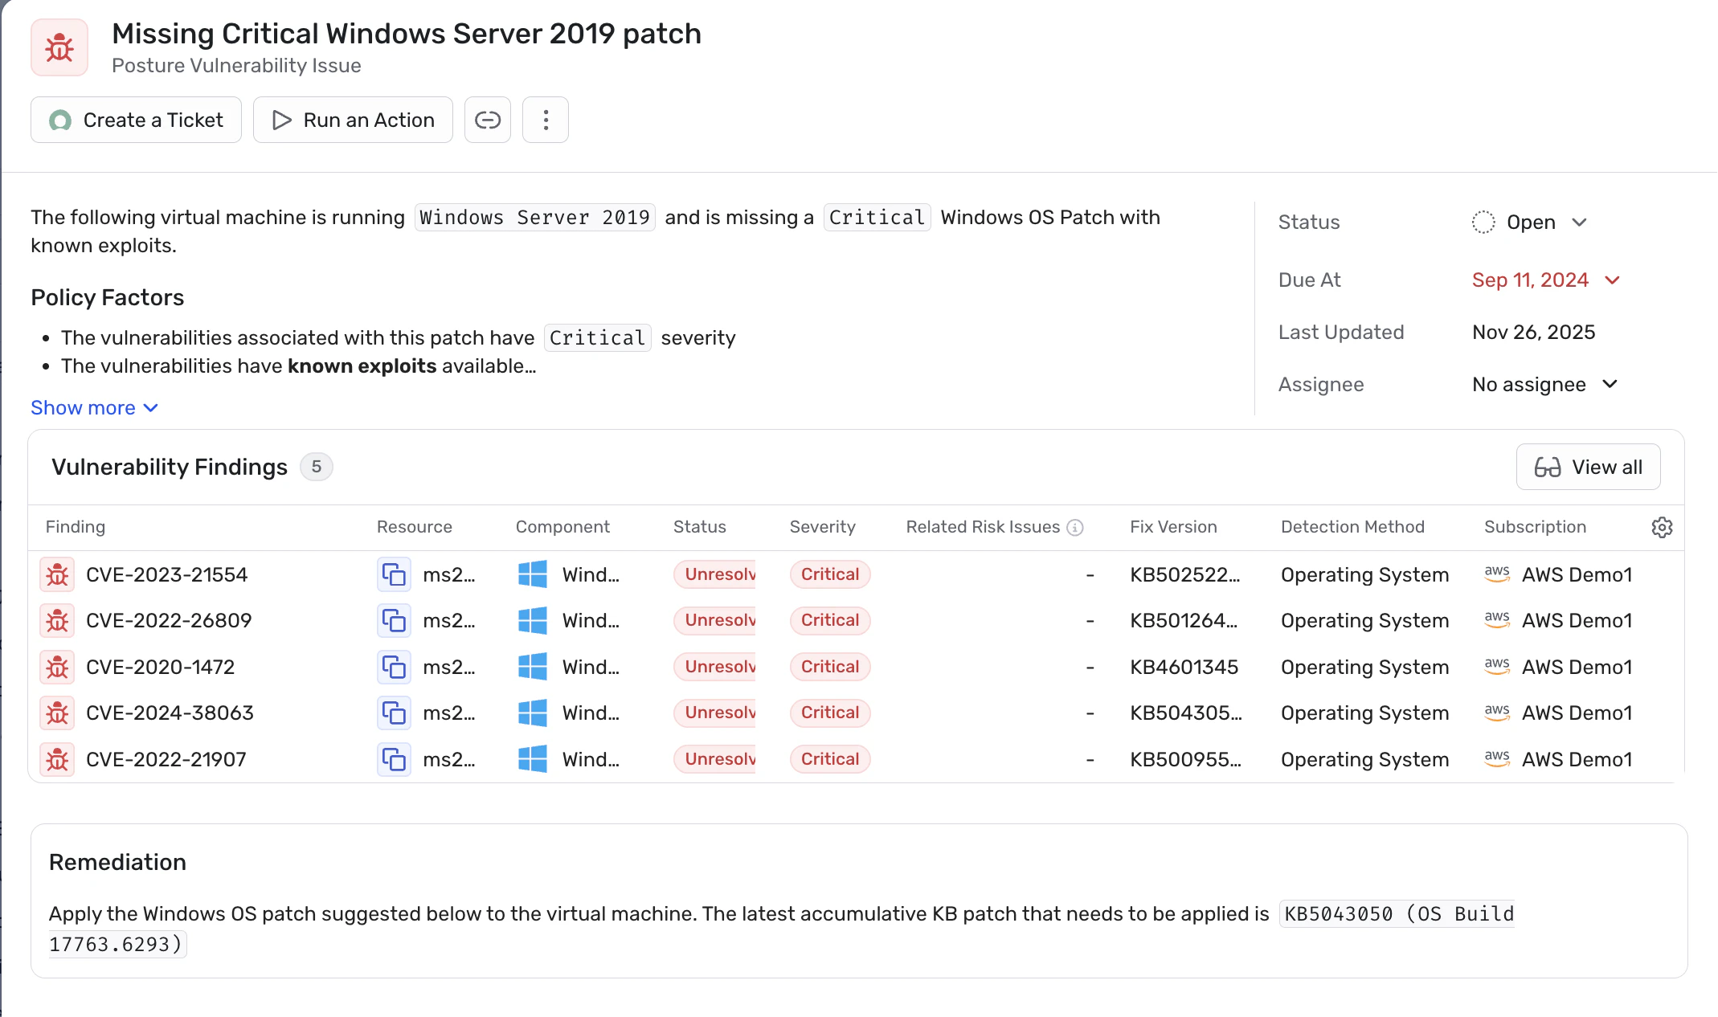Expand Show more under Policy Factors
The image size is (1718, 1017).
[94, 408]
